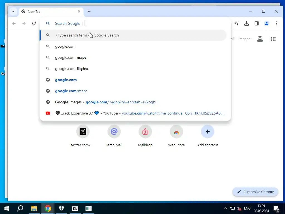
Task: Select the google.com search suggestion
Action: pyautogui.click(x=133, y=47)
